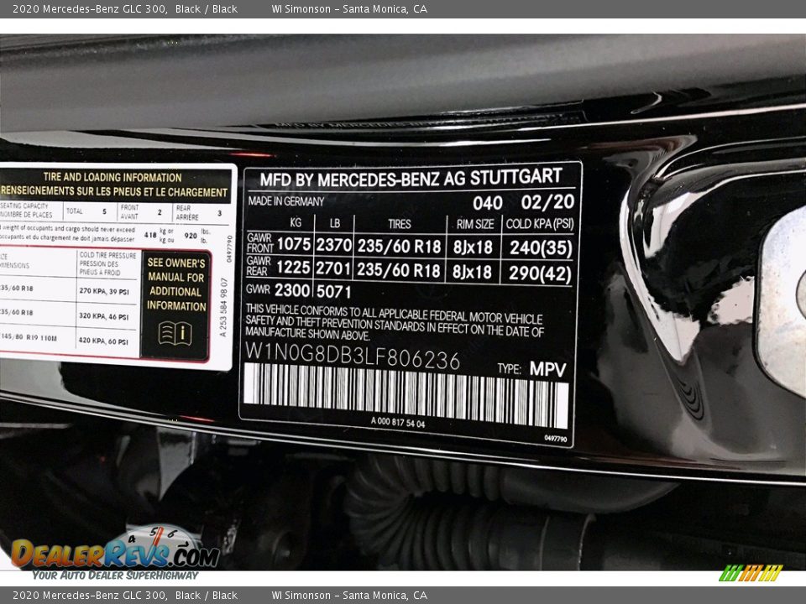The image size is (806, 604).
Task: Click the GVWR value '2300'
Action: pyautogui.click(x=292, y=290)
